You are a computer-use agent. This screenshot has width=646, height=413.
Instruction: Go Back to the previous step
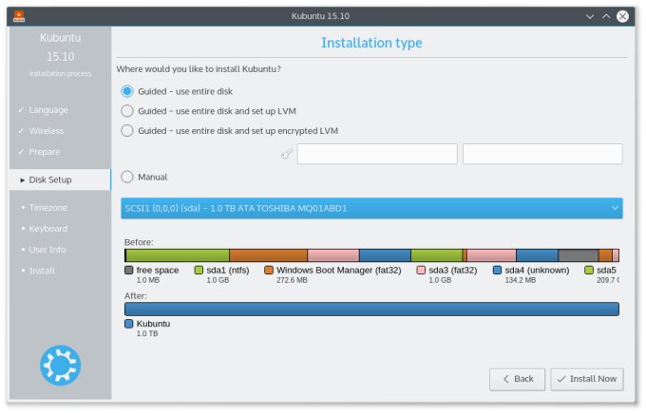517,379
